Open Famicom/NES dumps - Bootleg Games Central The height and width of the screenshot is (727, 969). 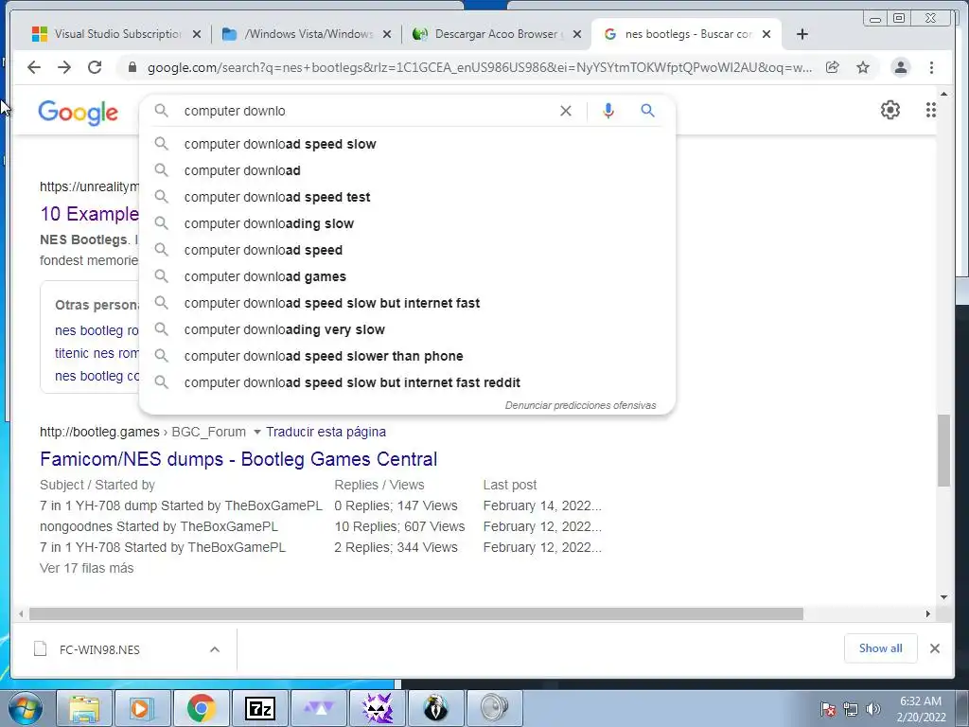(238, 459)
